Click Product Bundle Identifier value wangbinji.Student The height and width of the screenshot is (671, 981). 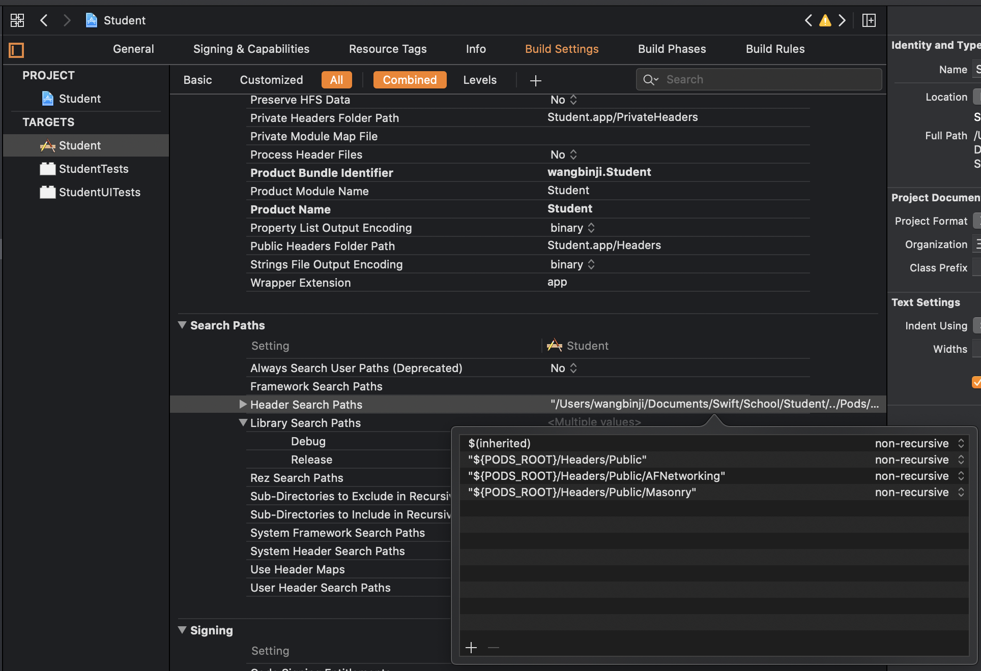pos(599,172)
